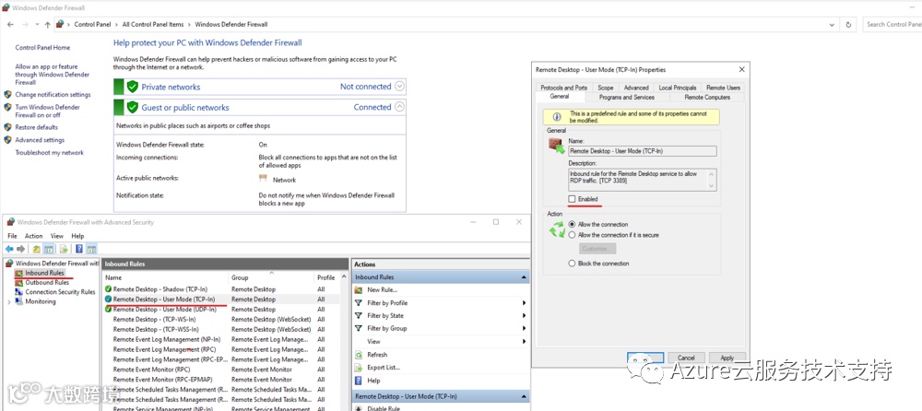
Task: Click the Help icon in Actions pane
Action: (359, 381)
